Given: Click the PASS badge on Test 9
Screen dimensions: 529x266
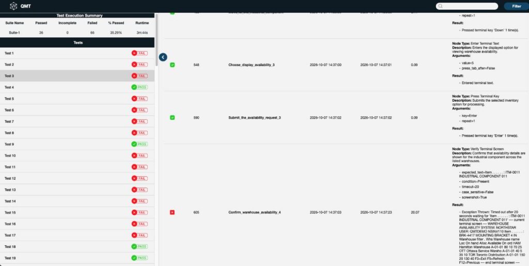Looking at the screenshot, I should [139, 144].
